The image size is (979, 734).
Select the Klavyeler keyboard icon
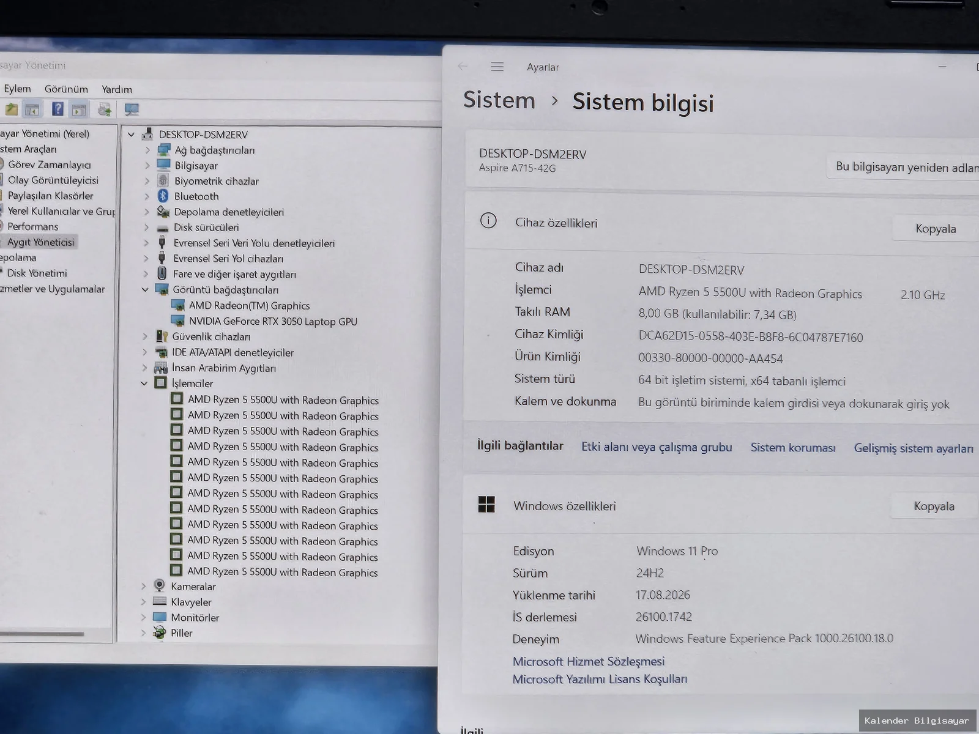(x=160, y=601)
